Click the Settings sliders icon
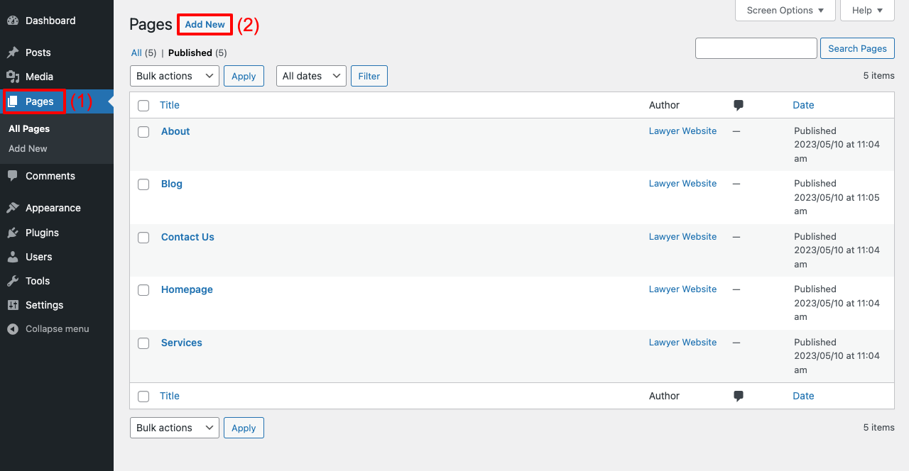909x471 pixels. (13, 305)
